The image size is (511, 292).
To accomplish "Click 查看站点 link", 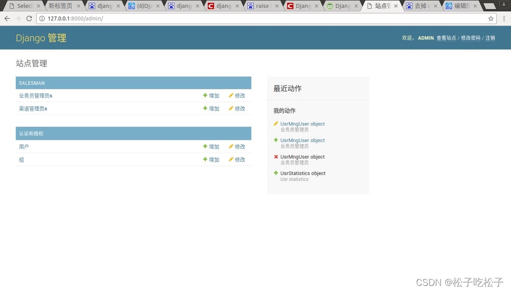I will coord(446,38).
